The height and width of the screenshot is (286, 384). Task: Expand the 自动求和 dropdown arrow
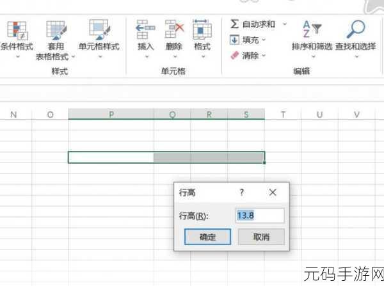[285, 24]
